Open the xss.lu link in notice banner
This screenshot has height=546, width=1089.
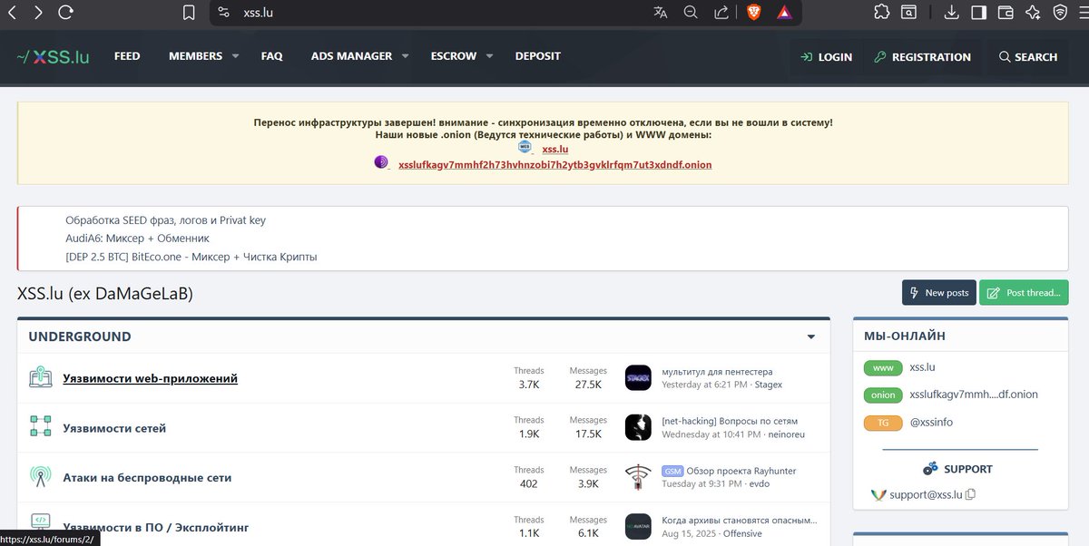point(555,149)
